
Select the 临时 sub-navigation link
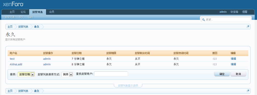pos(30,17)
